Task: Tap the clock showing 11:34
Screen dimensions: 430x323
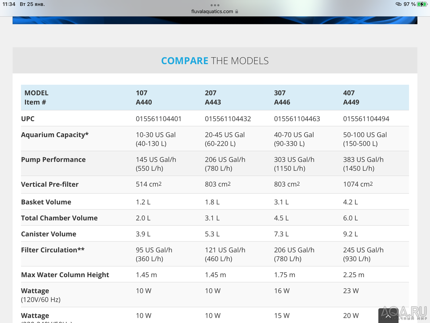Action: (x=9, y=4)
